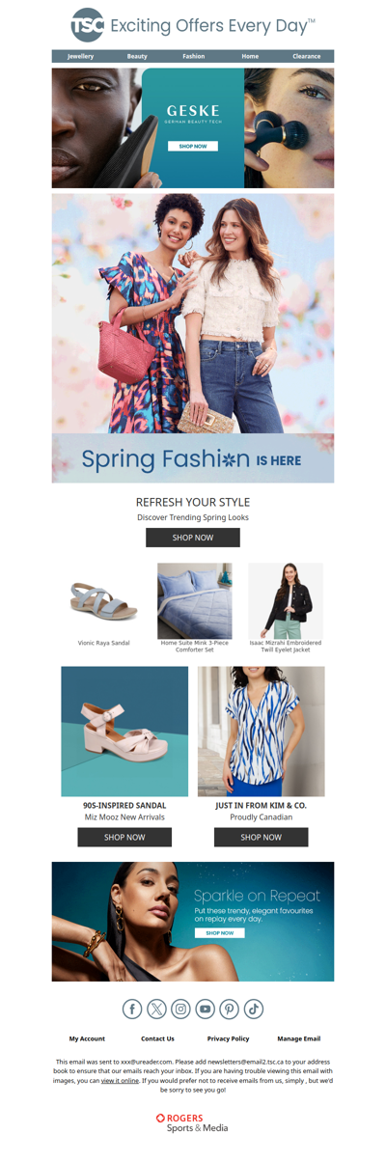Click Shop Now under Kim & Co.
This screenshot has height=1162, width=386.
pyautogui.click(x=261, y=837)
